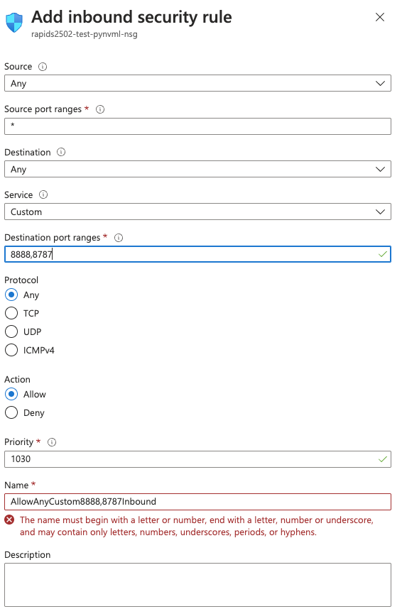Set Action to Deny
The height and width of the screenshot is (609, 402).
(11, 412)
